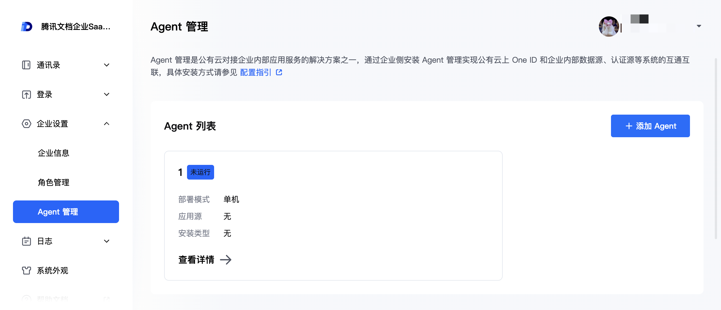The image size is (721, 310).
Task: Click the 添加 Agent button
Action: tap(650, 126)
